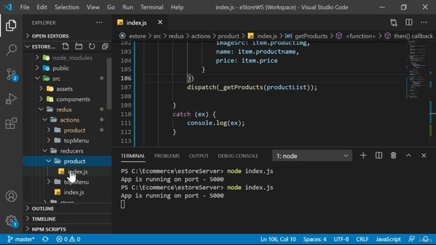Collapse the reducers folder

pos(72,151)
